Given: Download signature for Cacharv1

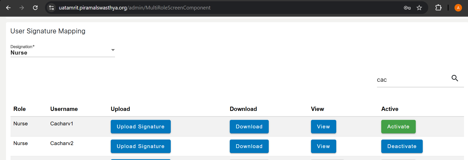Looking at the screenshot, I should click(249, 127).
